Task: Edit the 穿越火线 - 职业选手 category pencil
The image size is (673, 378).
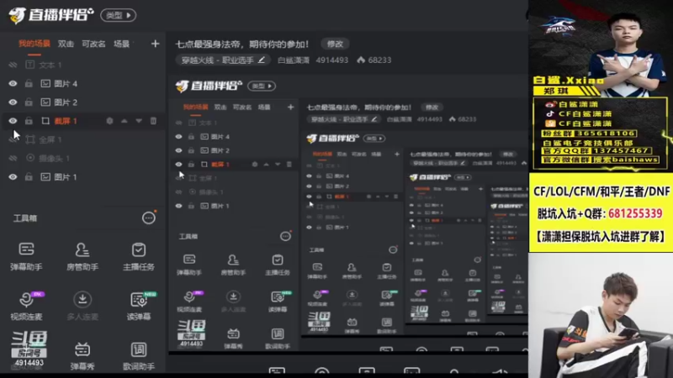Action: [262, 60]
